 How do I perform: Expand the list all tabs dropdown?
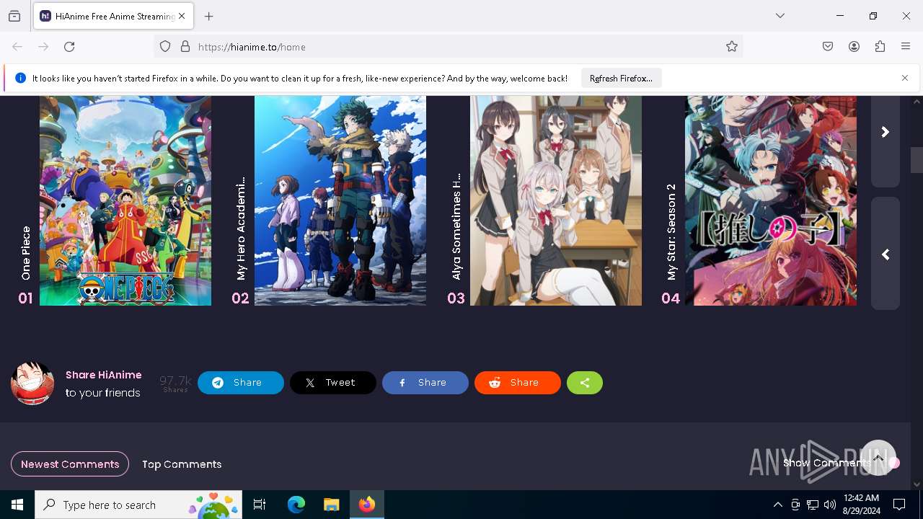point(780,16)
